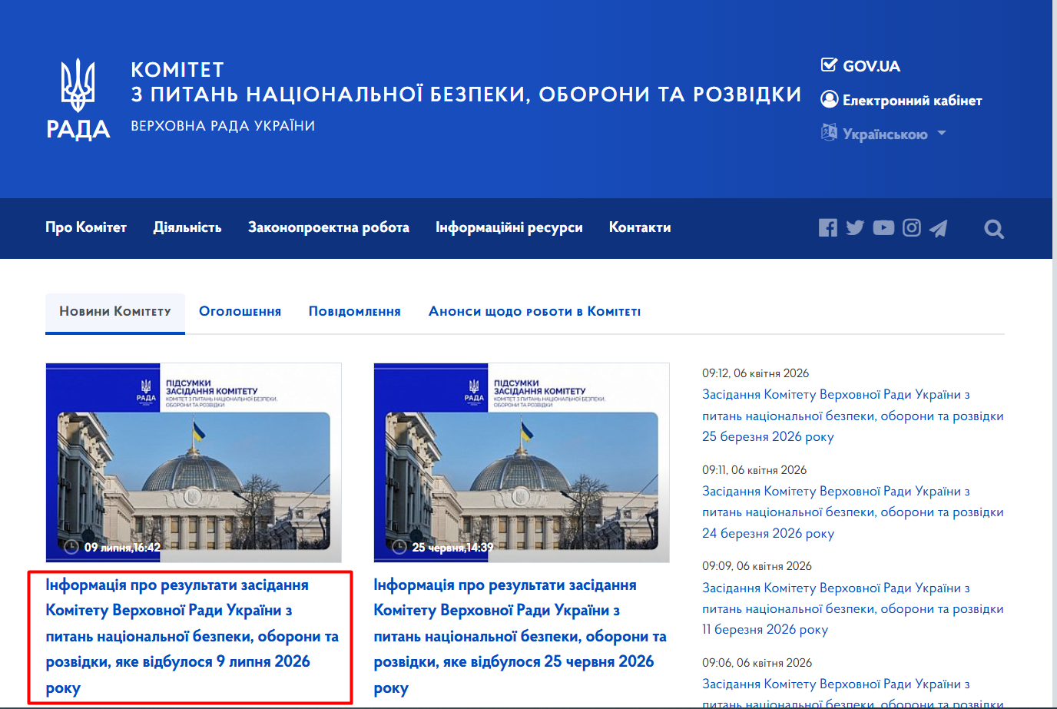Open the 25 березня 2026 meeting link

click(853, 416)
